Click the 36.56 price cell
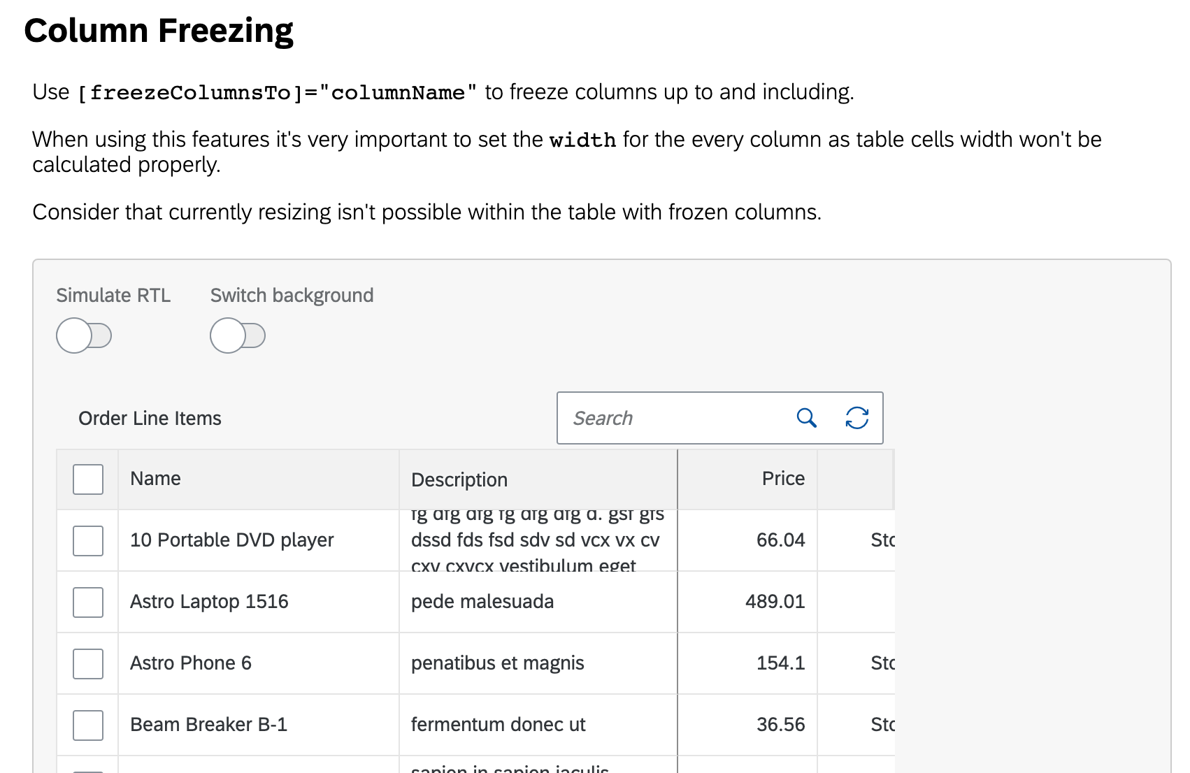The image size is (1190, 773). tap(747, 725)
